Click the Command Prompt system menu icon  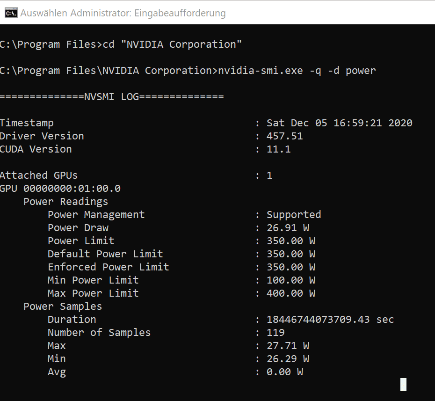pos(11,13)
